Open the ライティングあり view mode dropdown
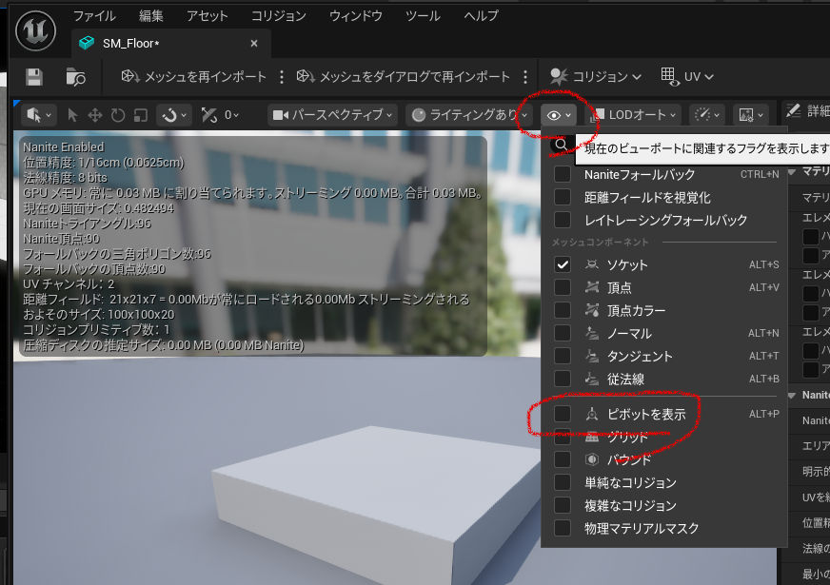 tap(464, 115)
